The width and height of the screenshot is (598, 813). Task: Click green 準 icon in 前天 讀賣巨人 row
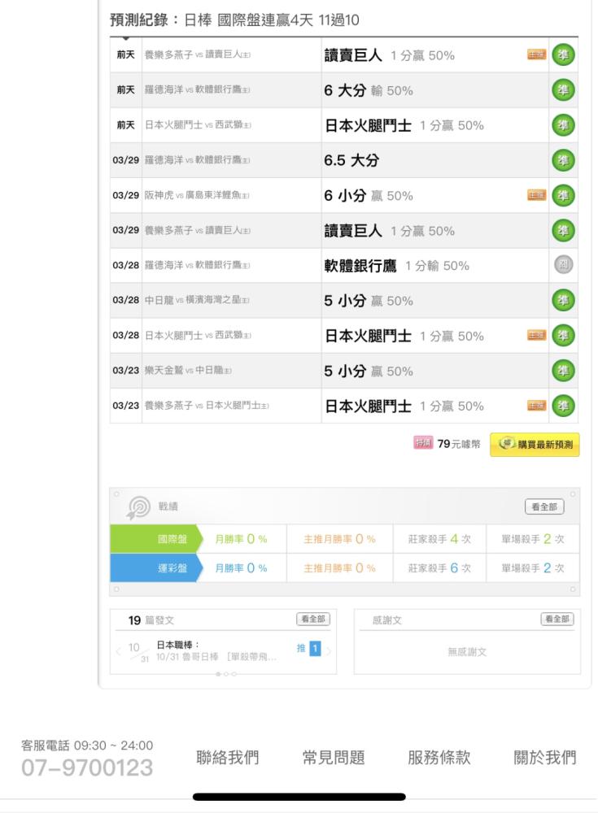563,55
